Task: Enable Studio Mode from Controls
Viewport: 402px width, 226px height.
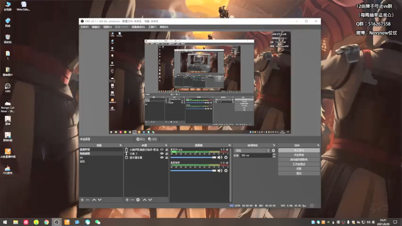Action: [299, 164]
